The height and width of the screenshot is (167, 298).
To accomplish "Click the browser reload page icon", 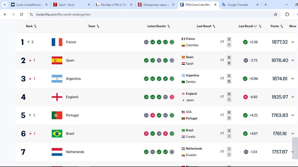I will click(x=21, y=14).
